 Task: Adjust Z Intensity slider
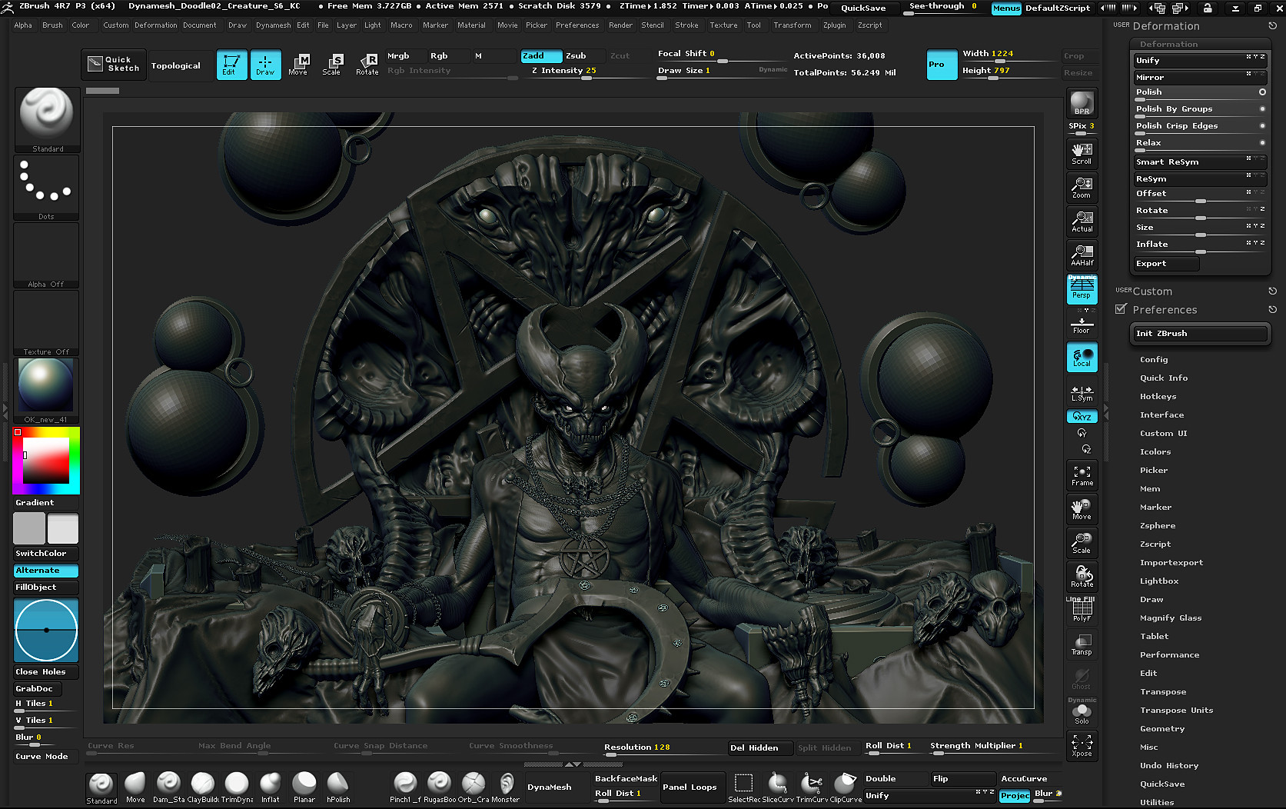(586, 72)
